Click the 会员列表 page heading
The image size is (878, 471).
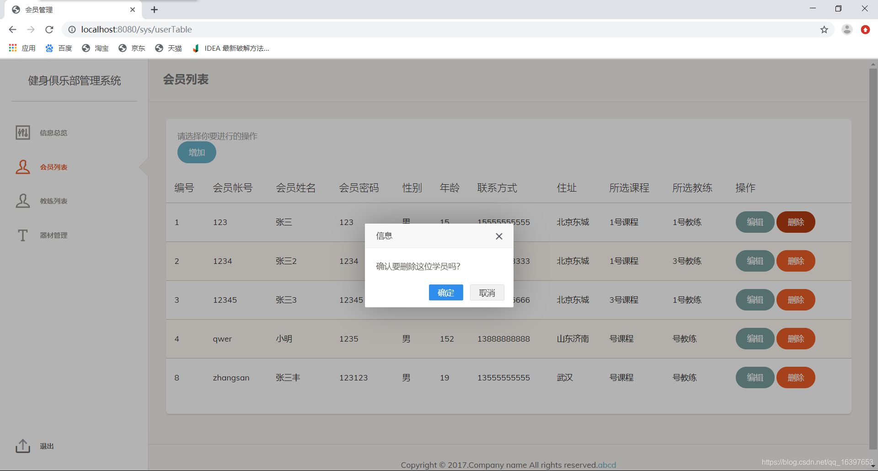pyautogui.click(x=186, y=80)
